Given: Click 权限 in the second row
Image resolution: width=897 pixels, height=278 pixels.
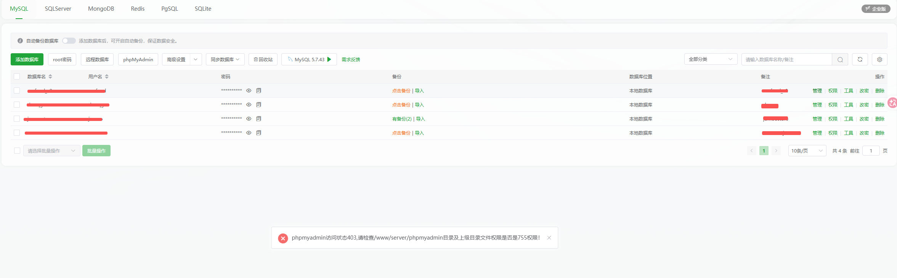Looking at the screenshot, I should coord(833,105).
